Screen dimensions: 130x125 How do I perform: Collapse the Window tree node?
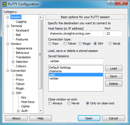click(8, 44)
